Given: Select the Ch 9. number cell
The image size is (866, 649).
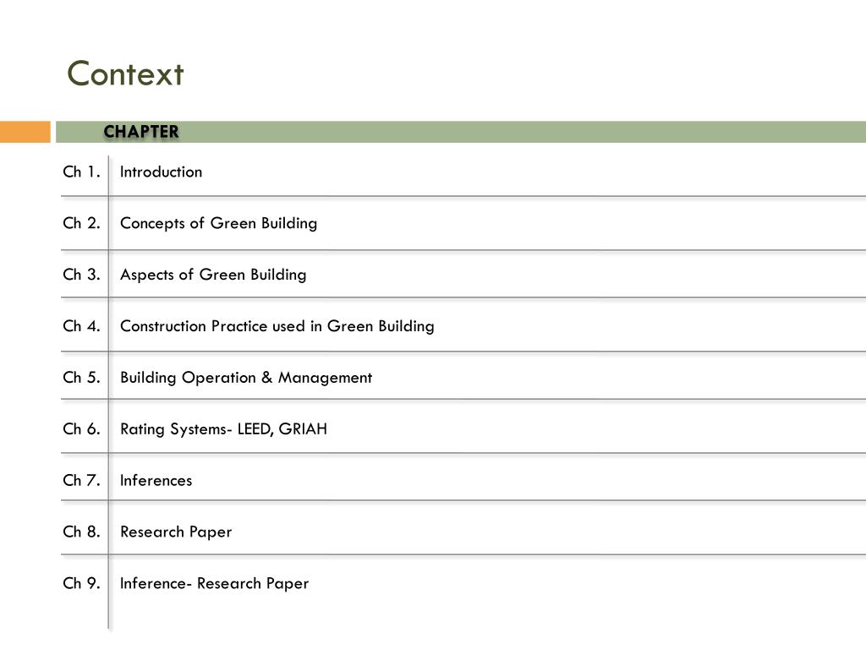Looking at the screenshot, I should (x=82, y=583).
